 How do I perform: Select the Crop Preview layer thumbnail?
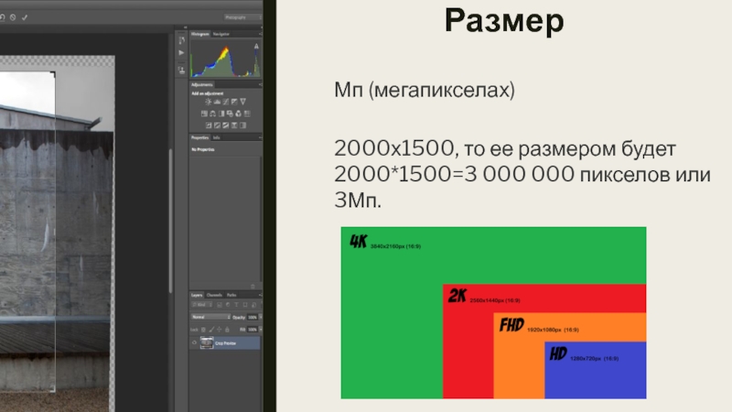[x=208, y=343]
